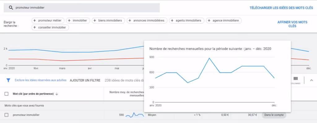Add the immobilier suggestion chip
The width and height of the screenshot is (317, 123).
[x=78, y=20]
